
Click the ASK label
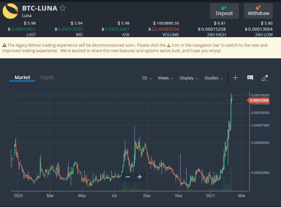coord(126,35)
